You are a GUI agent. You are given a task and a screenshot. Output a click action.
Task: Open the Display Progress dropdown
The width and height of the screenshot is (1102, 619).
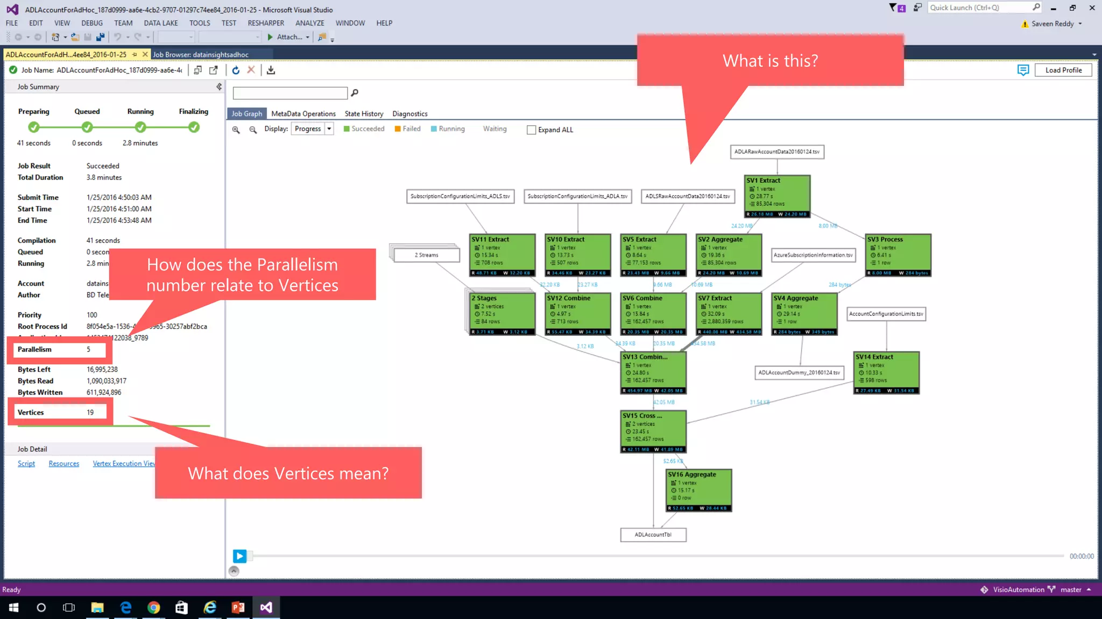click(x=329, y=129)
